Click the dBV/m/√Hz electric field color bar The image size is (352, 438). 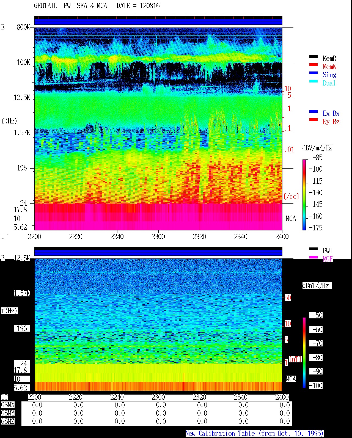[304, 195]
